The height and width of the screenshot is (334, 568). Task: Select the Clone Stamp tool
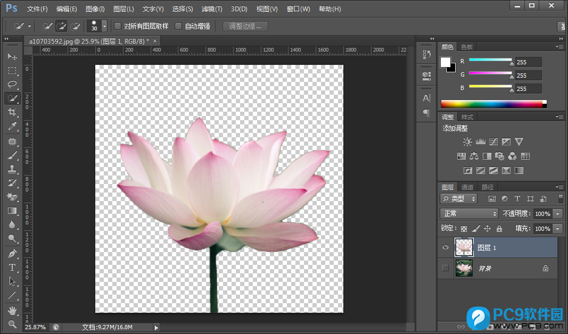tap(12, 169)
